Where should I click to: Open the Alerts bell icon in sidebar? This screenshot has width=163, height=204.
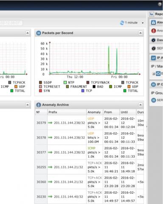click(153, 23)
